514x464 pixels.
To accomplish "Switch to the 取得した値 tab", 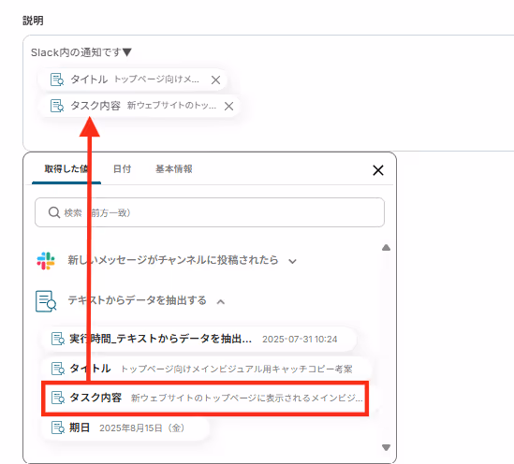I will click(66, 169).
